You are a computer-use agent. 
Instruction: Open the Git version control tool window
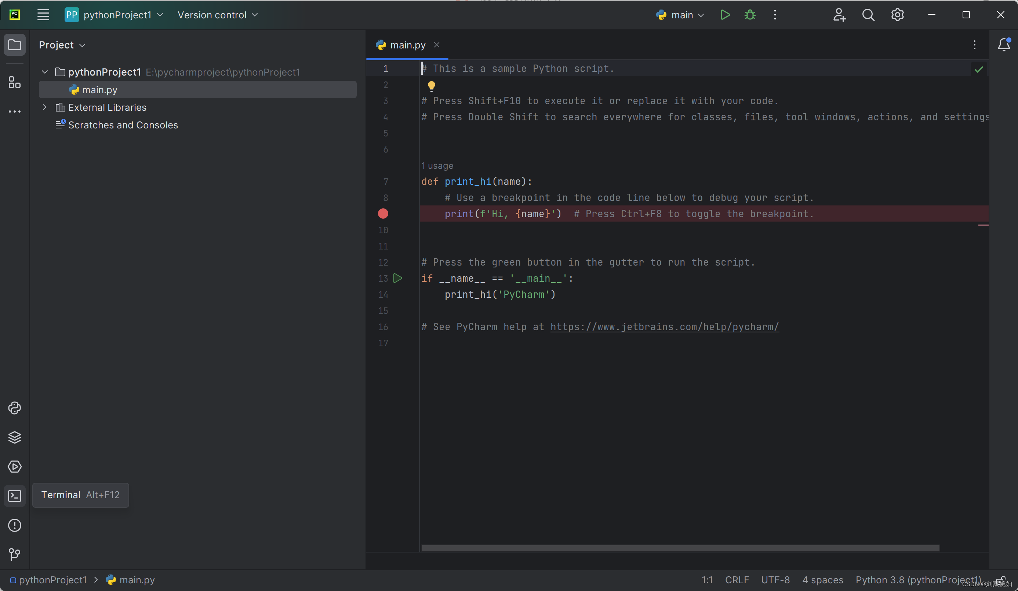point(15,554)
